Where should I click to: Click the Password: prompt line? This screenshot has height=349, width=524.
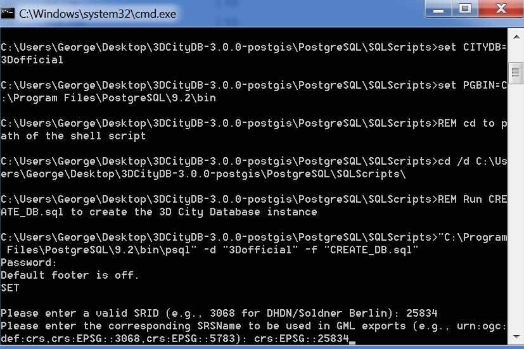(x=29, y=262)
